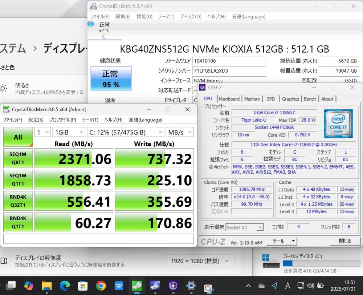The image size is (363, 295).
Task: Run SEQ1M Q1T1 test
Action: click(x=18, y=179)
